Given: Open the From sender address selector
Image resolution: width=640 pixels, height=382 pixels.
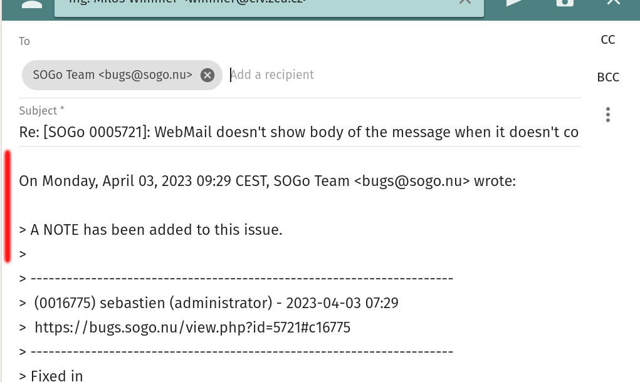Looking at the screenshot, I should (251, 4).
